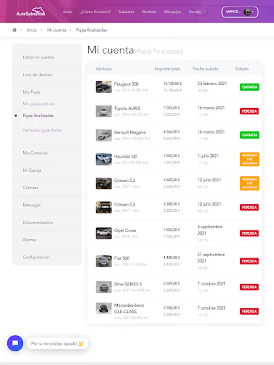Image resolution: width=274 pixels, height=365 pixels.
Task: Open the Toyota AURIS vehicle name
Action: coord(127,108)
